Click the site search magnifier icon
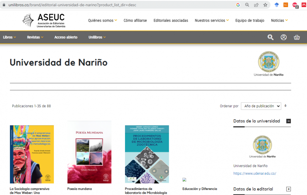Screen dimensions: 307x195 [x=270, y=37]
